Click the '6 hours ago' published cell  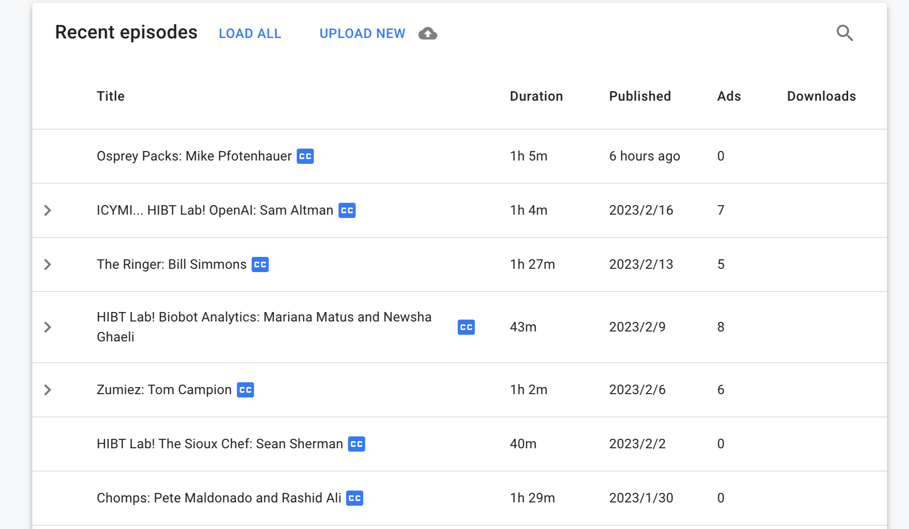click(644, 156)
